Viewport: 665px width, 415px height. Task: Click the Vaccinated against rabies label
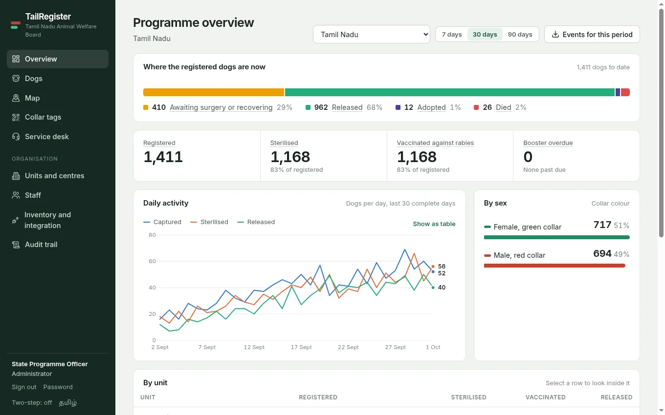[435, 143]
